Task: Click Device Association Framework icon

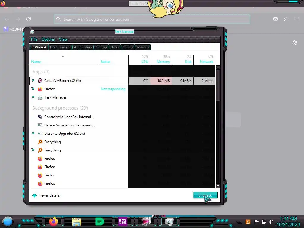Action: pos(40,125)
